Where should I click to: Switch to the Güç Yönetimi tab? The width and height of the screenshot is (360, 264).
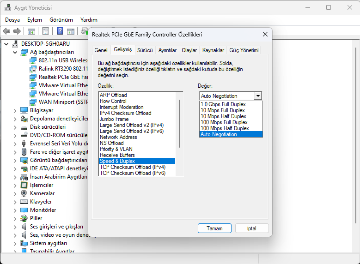click(244, 50)
